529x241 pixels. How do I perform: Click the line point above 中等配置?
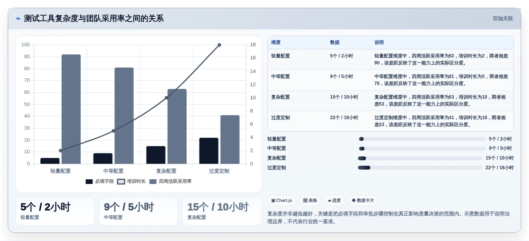coord(113,131)
